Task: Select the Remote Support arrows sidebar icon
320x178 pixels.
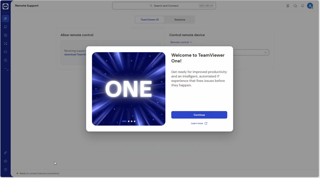Action: 5,19
